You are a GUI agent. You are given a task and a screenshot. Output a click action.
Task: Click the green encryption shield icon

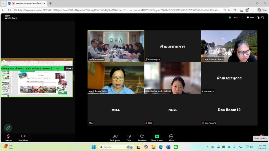click(x=230, y=18)
